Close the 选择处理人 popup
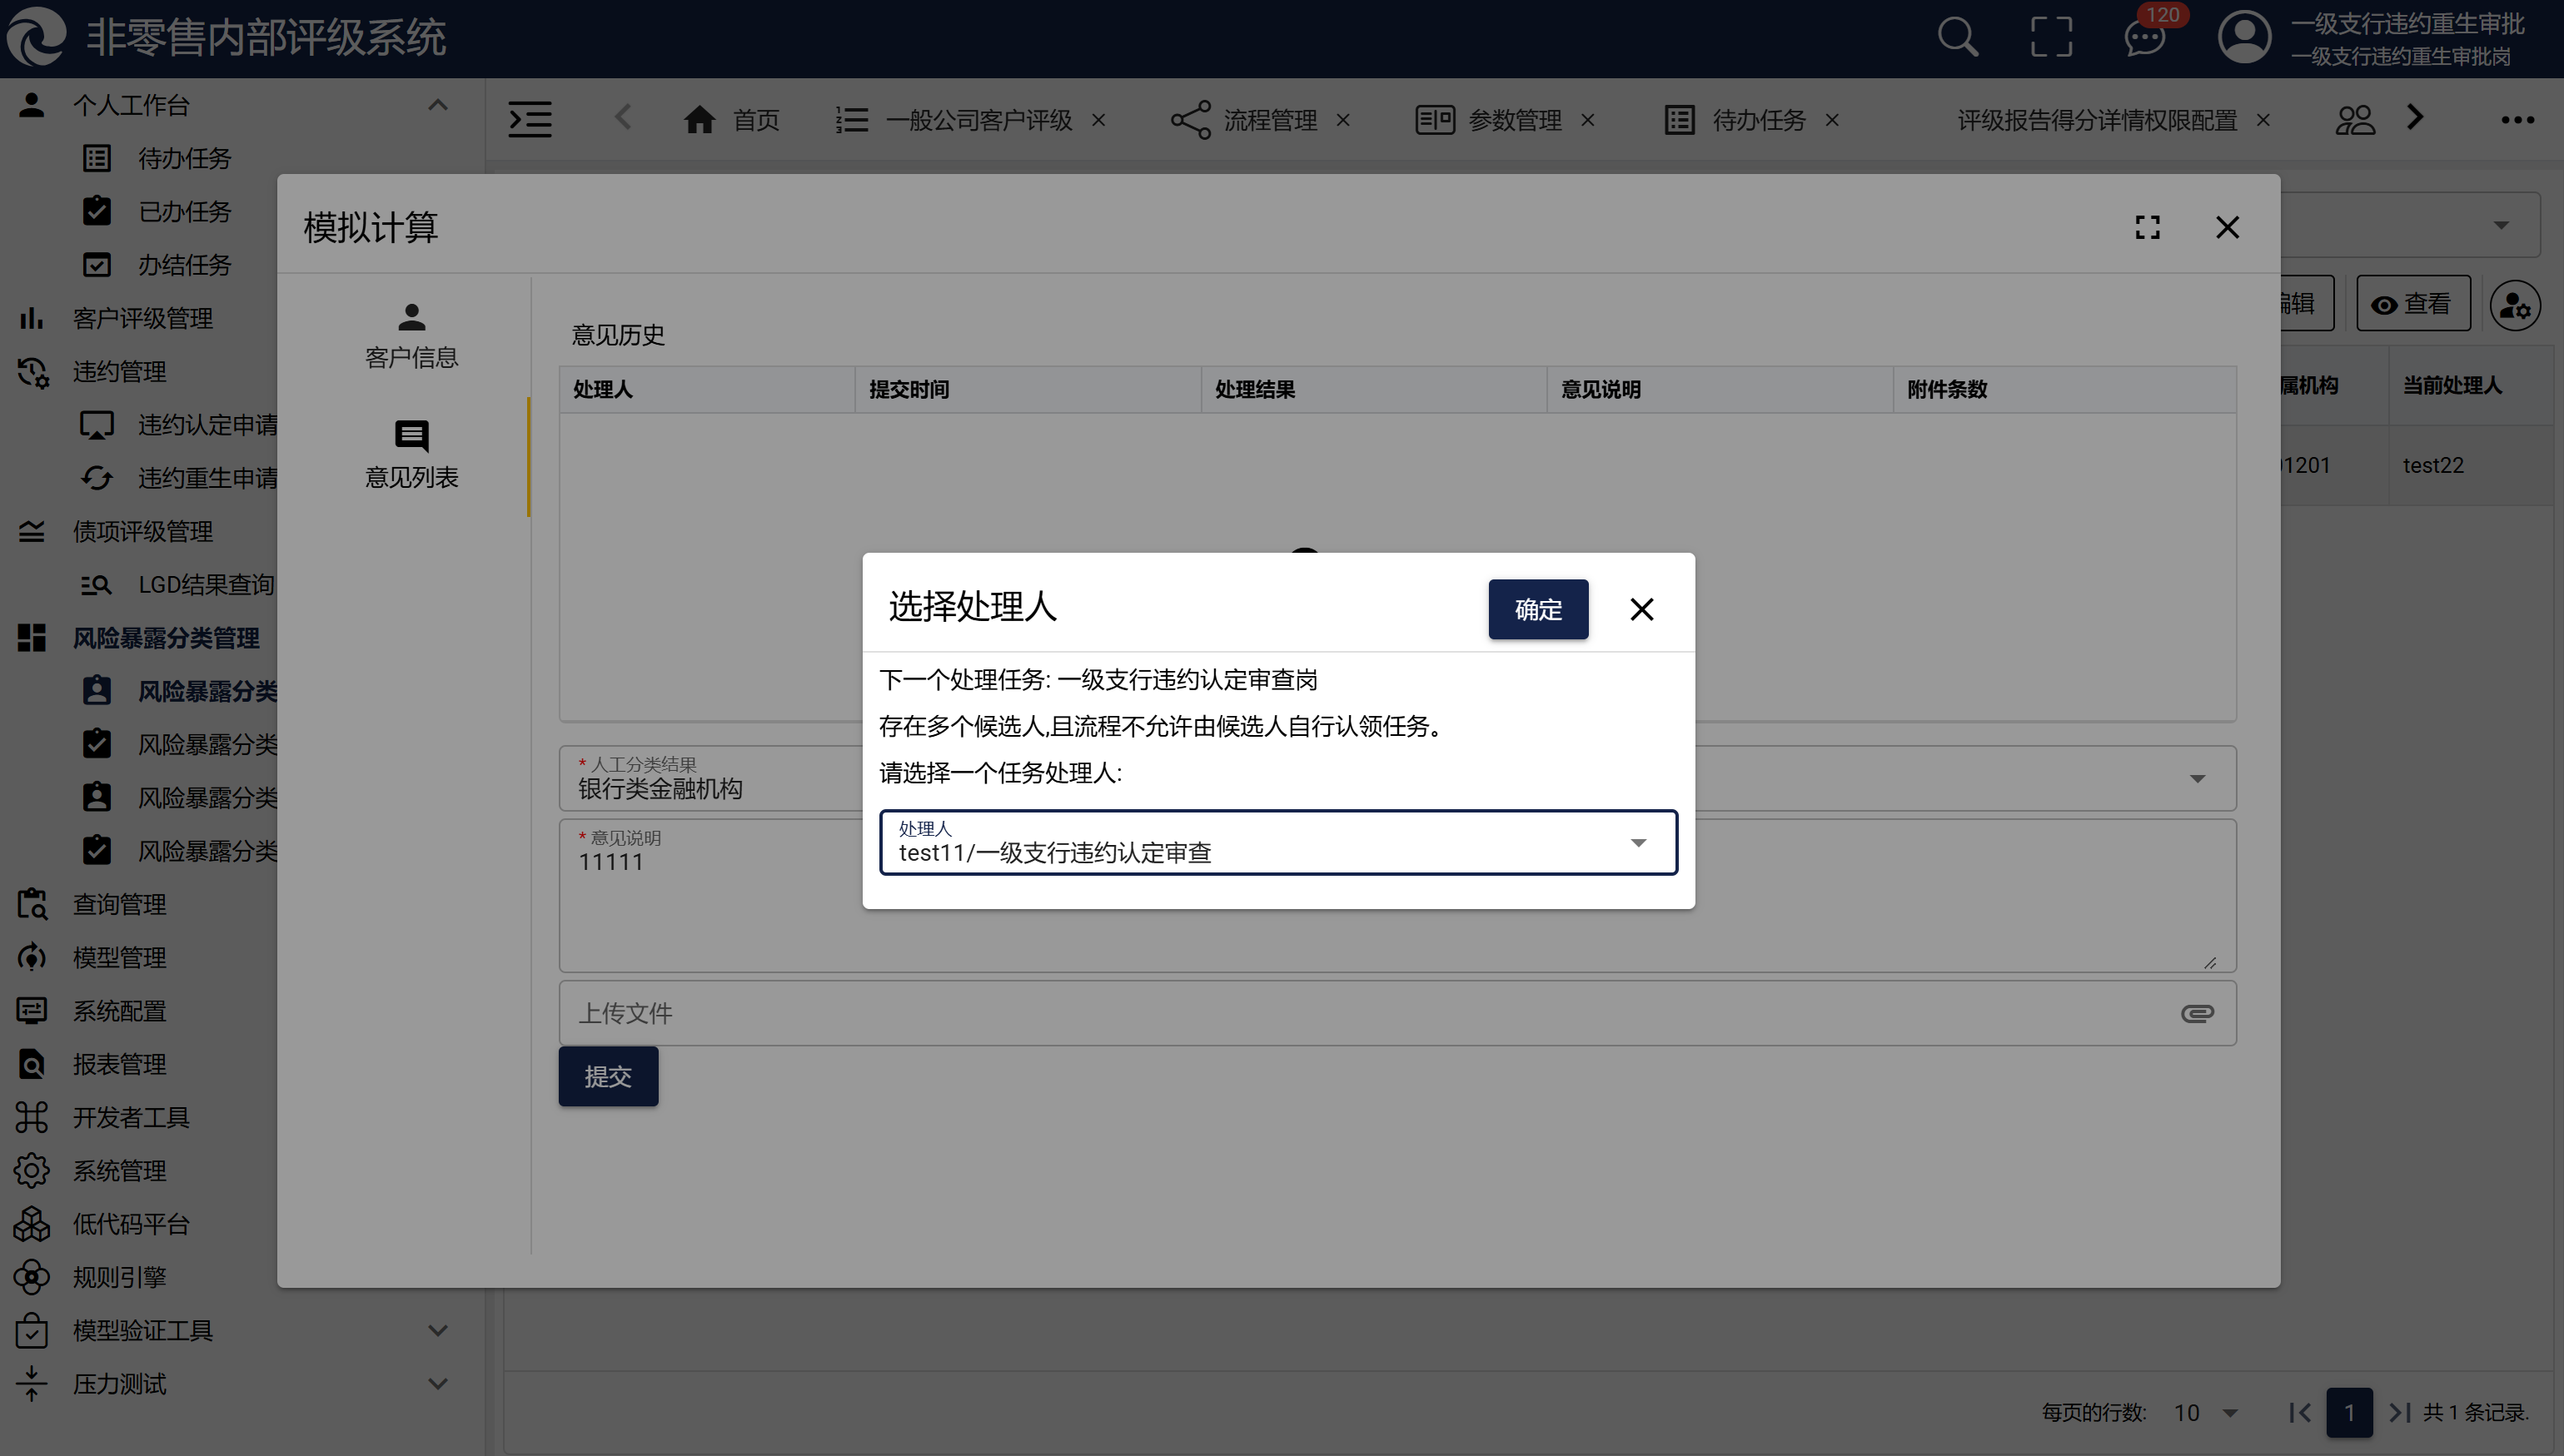Image resolution: width=2564 pixels, height=1456 pixels. (1641, 609)
